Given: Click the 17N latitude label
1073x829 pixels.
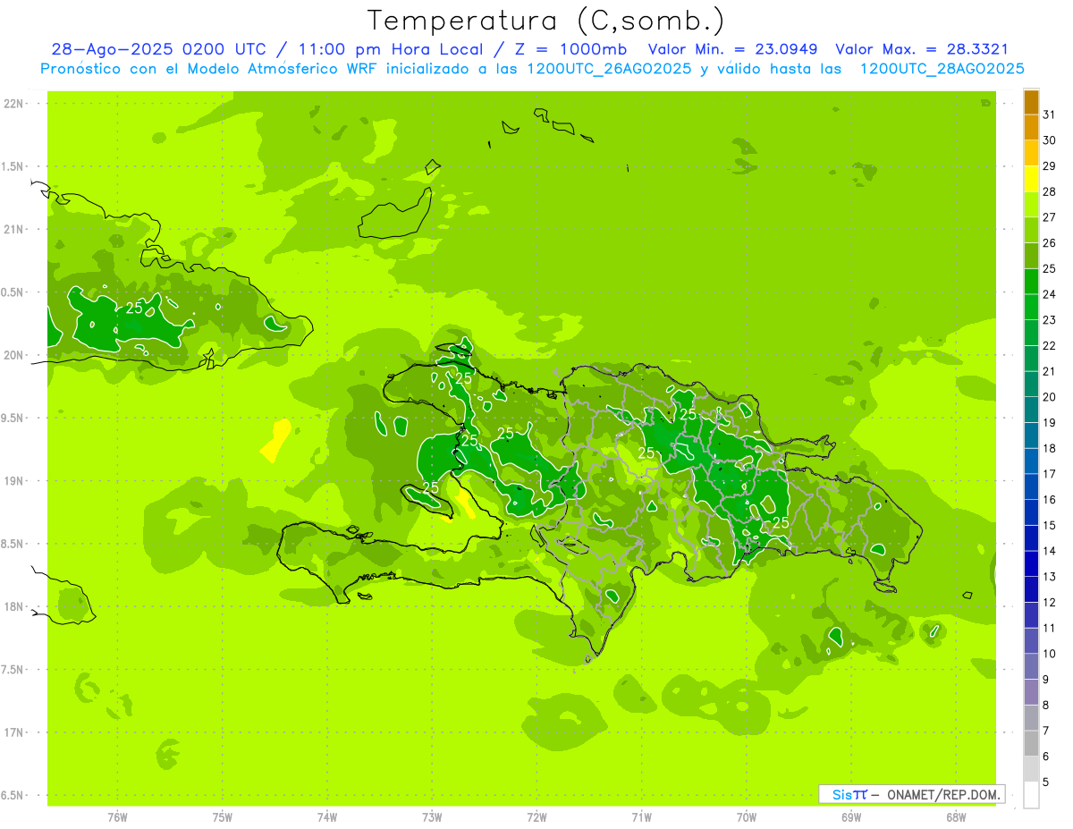Looking at the screenshot, I should click(x=13, y=732).
